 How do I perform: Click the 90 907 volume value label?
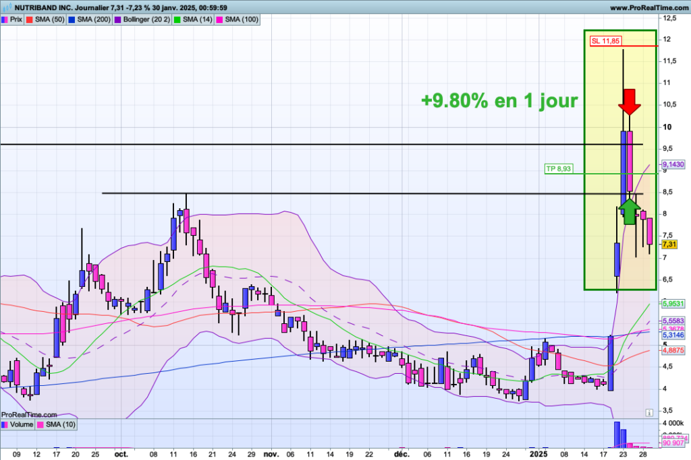point(673,443)
